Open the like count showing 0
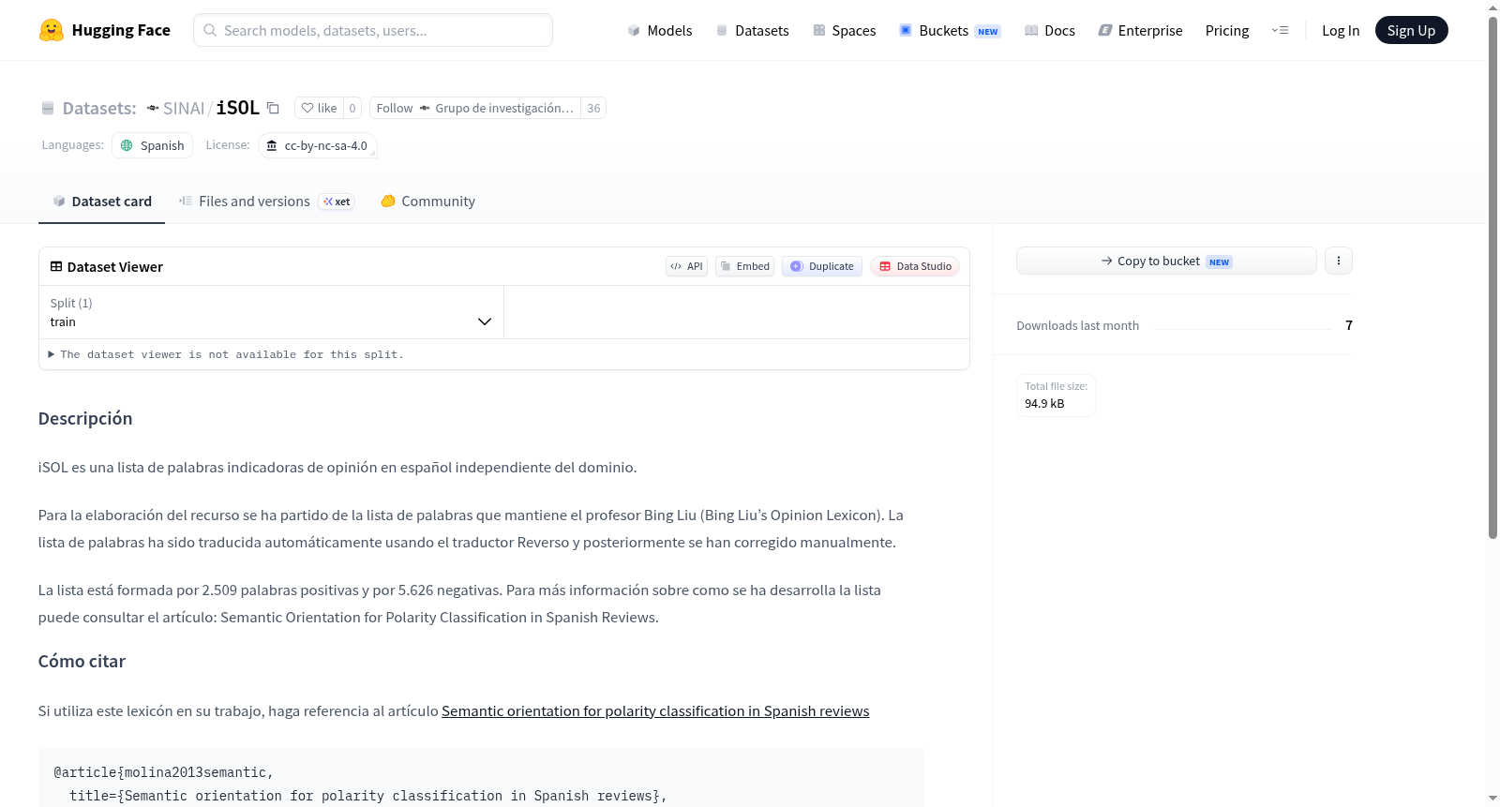This screenshot has height=807, width=1500. (352, 108)
